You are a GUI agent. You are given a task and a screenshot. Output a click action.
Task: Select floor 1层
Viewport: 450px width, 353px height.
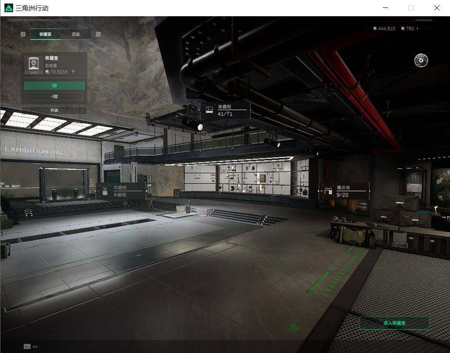pos(54,86)
